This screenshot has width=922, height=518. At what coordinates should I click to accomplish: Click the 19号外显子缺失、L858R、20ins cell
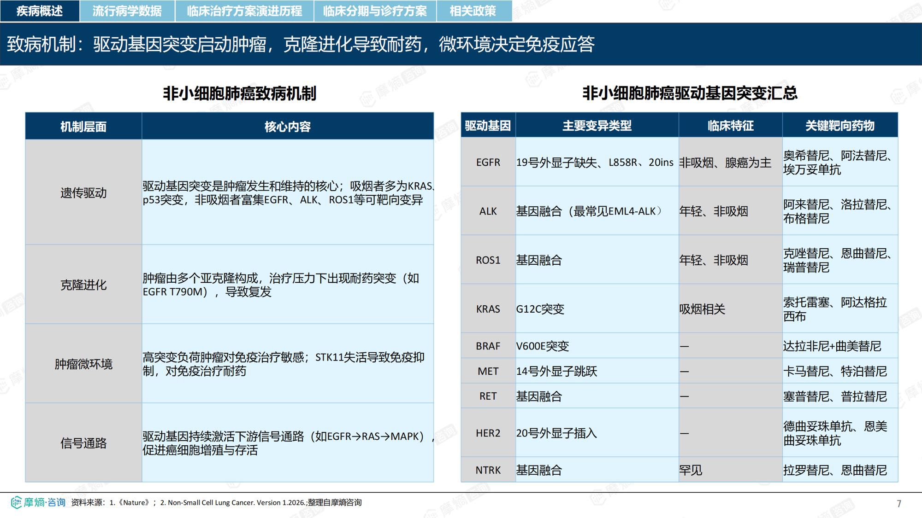tap(597, 162)
